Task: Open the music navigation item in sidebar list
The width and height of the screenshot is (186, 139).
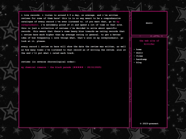Action: click(139, 53)
